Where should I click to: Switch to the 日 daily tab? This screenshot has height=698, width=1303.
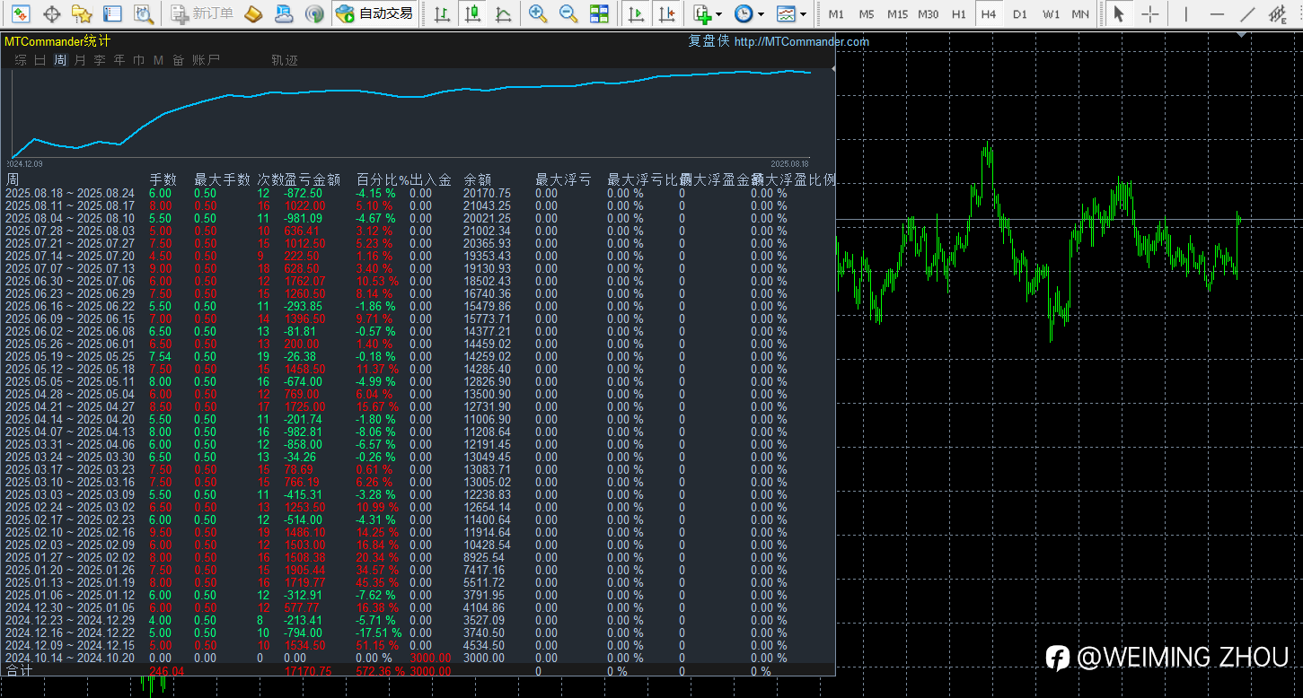(x=40, y=60)
